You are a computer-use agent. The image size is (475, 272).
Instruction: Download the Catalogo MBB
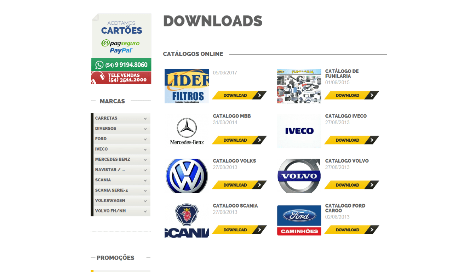coord(239,140)
